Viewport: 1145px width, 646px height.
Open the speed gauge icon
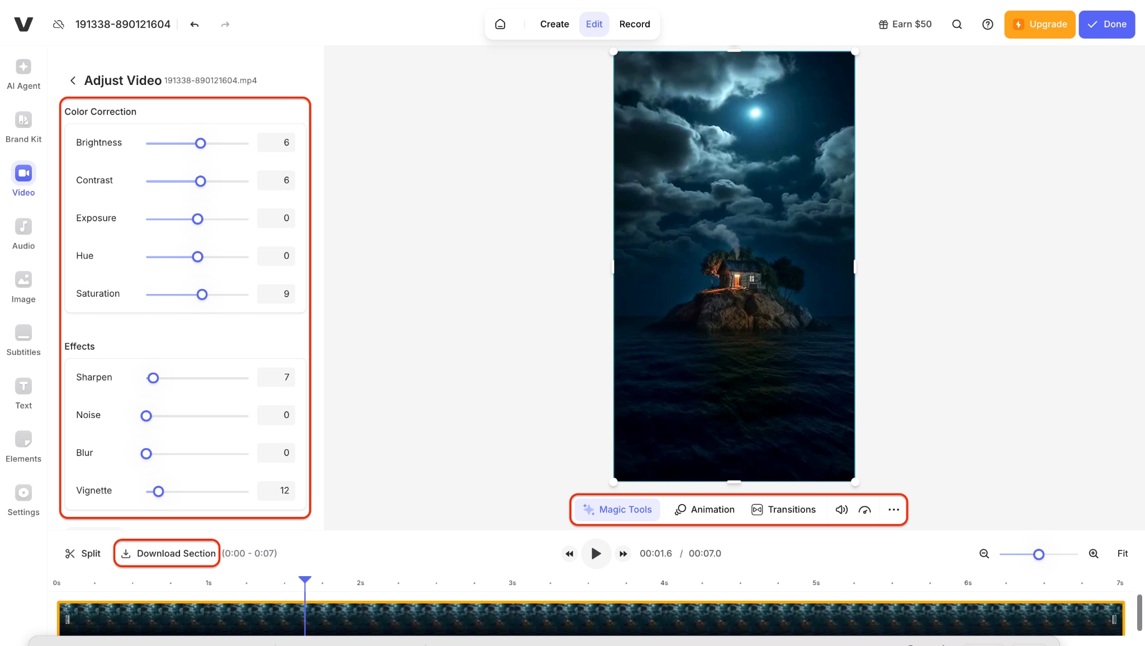click(865, 510)
